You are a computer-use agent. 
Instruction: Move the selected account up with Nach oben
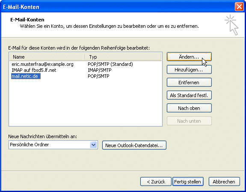tap(189, 108)
